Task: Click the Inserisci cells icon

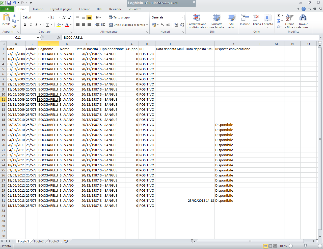Action: point(245,18)
